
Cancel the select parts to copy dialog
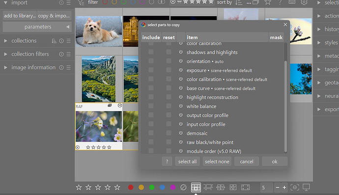(247, 162)
